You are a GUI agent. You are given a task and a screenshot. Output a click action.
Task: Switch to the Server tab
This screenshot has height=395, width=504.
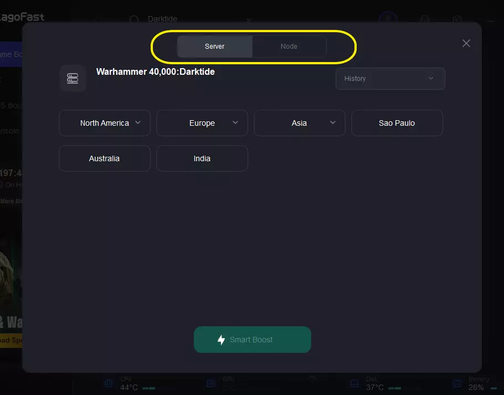[214, 47]
